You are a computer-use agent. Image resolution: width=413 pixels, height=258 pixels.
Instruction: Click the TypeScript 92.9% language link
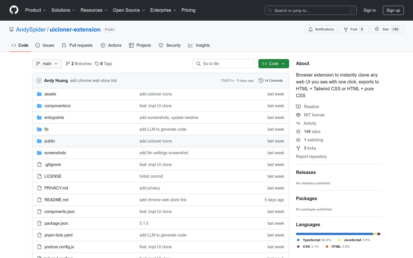[x=314, y=240]
